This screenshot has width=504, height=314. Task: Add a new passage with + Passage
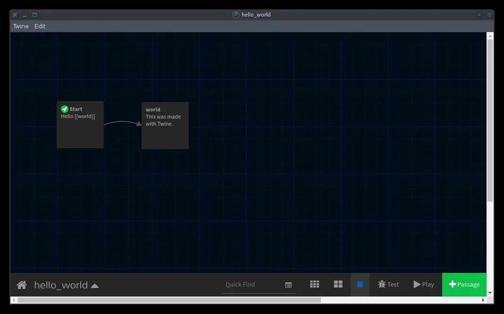point(464,284)
